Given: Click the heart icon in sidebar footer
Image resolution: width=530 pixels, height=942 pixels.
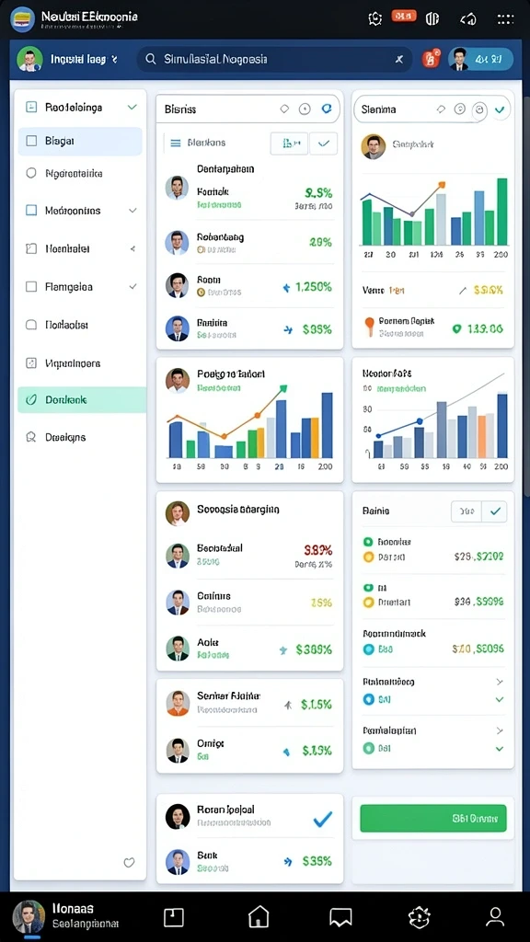Looking at the screenshot, I should point(129,863).
